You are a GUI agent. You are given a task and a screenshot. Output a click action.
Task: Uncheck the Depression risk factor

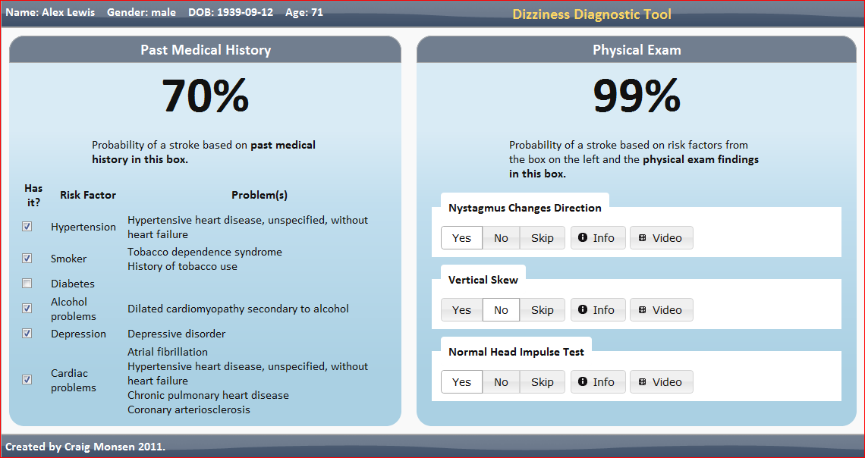pyautogui.click(x=27, y=333)
